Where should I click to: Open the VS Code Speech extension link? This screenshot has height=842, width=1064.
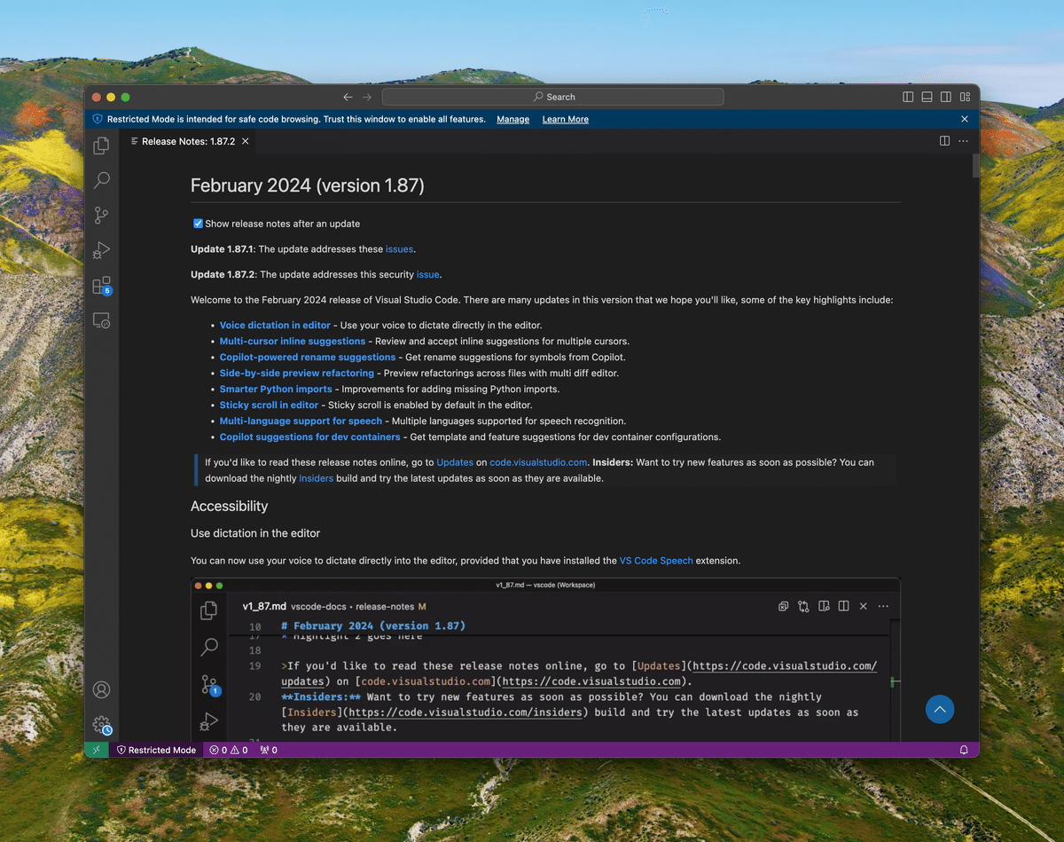pyautogui.click(x=656, y=561)
